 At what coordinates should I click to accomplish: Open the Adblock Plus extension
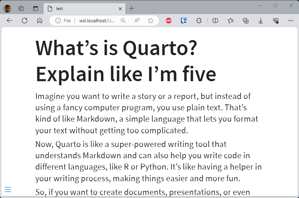(x=169, y=21)
